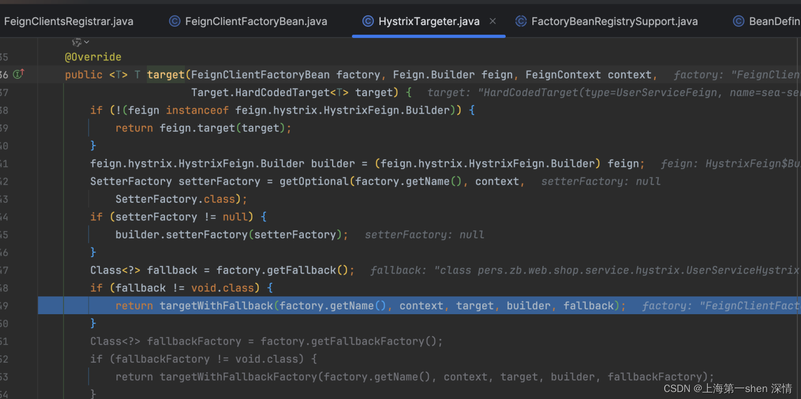Close the HystrixTargeter.java tab
The height and width of the screenshot is (399, 801).
(x=492, y=21)
